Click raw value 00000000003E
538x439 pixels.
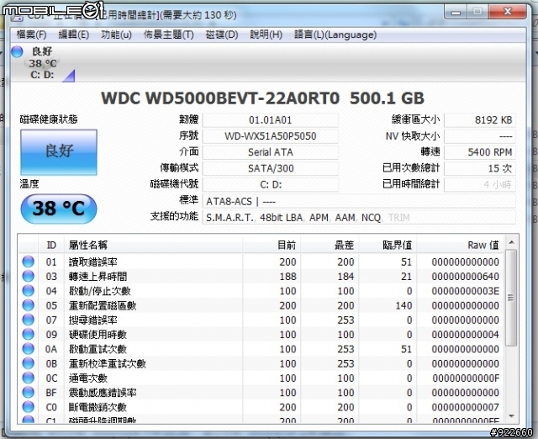[465, 291]
